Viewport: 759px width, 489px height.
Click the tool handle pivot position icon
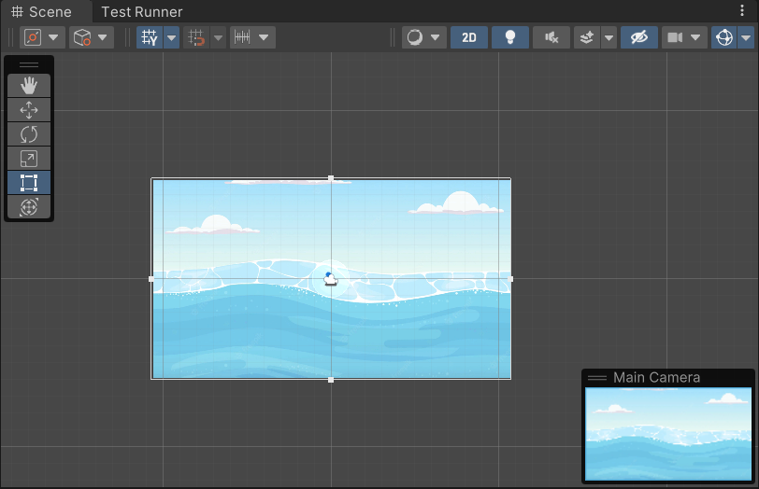click(x=34, y=37)
